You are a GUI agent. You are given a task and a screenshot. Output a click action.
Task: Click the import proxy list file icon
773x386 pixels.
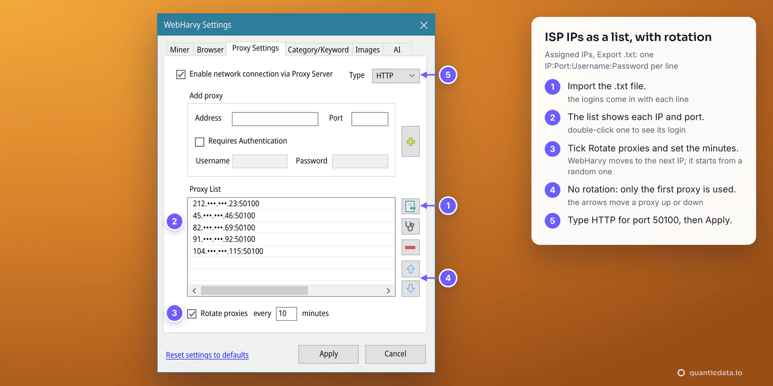tap(410, 207)
